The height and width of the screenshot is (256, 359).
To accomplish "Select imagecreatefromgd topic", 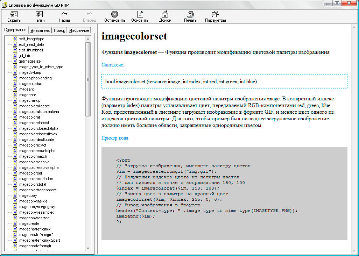I will pos(35,229).
